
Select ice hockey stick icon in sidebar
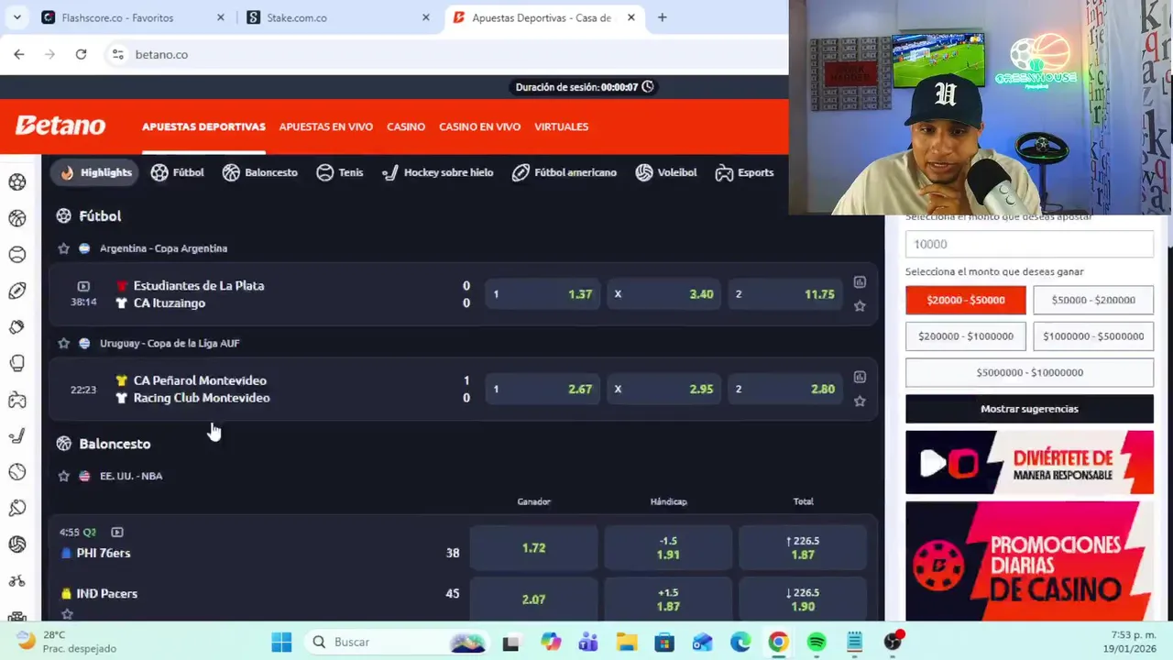tap(17, 435)
